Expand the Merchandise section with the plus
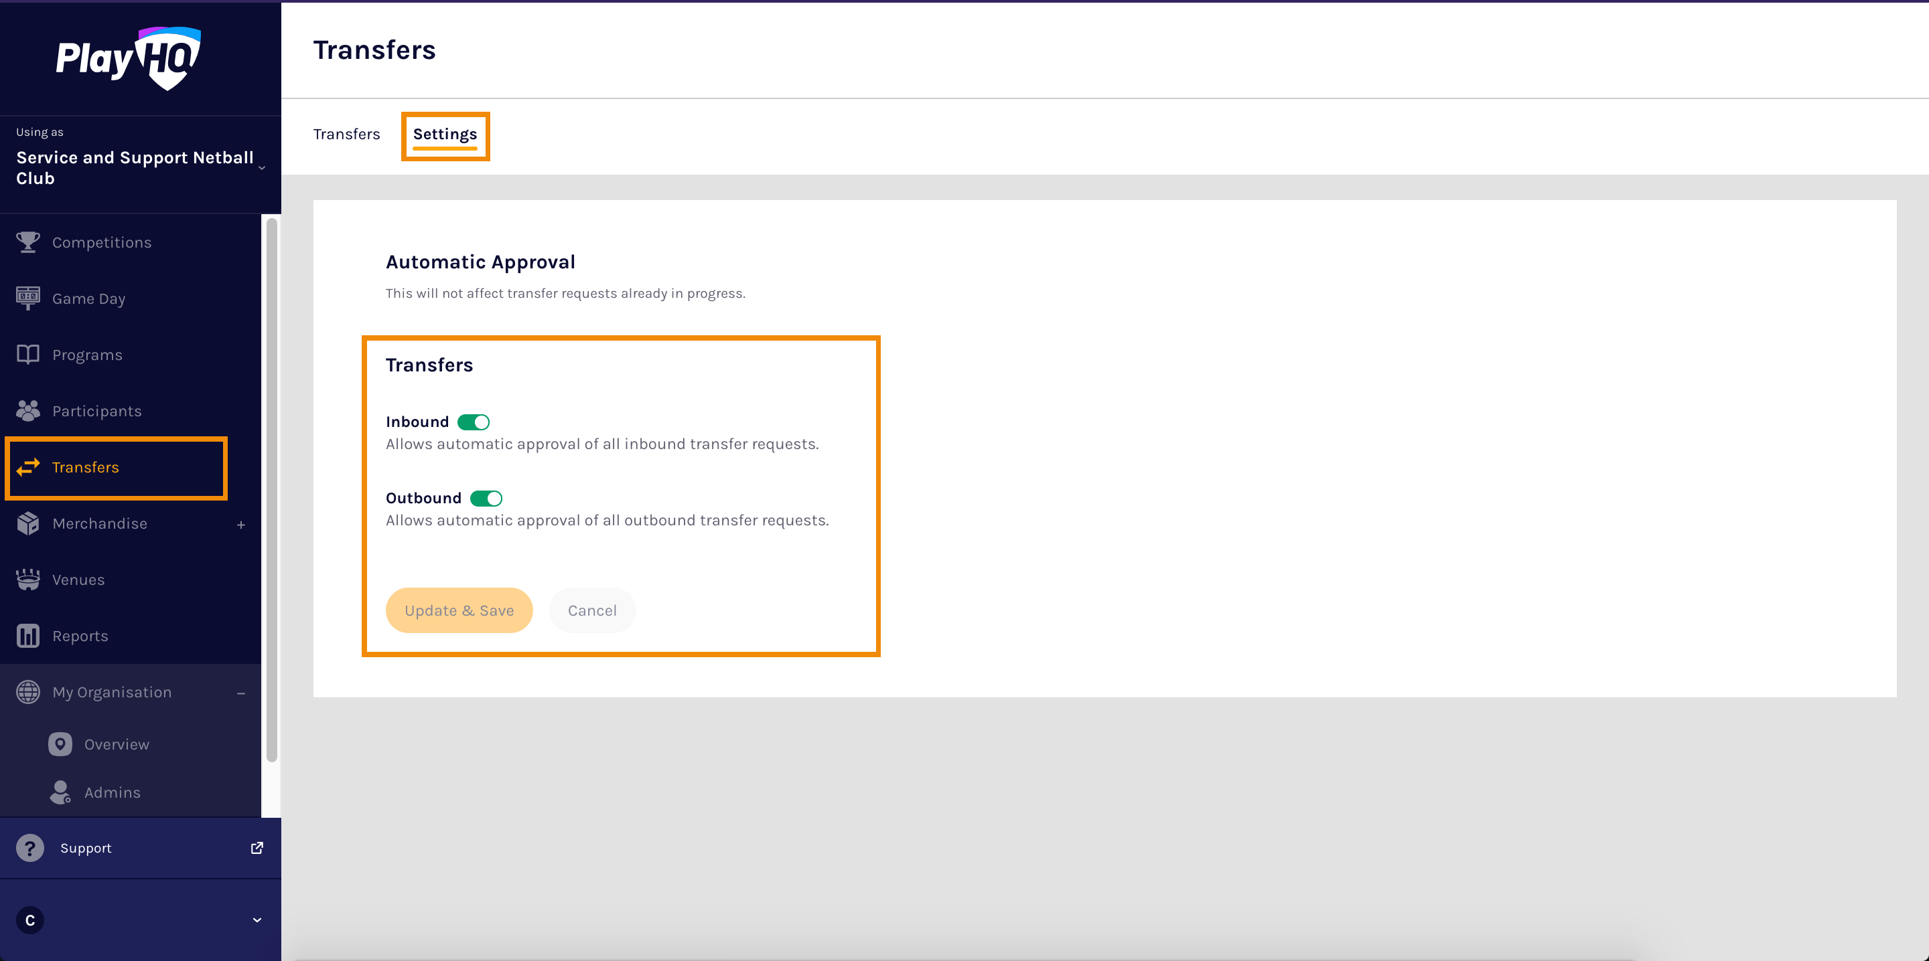Screen dimensions: 1929x961 (x=241, y=525)
